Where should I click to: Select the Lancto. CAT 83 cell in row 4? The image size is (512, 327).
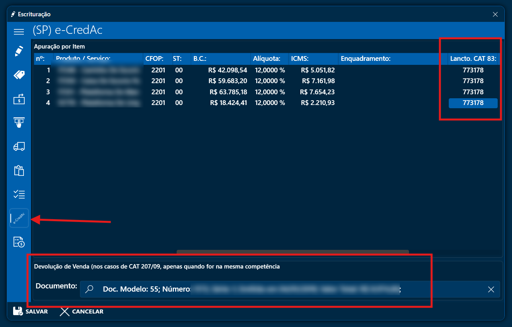coord(473,103)
